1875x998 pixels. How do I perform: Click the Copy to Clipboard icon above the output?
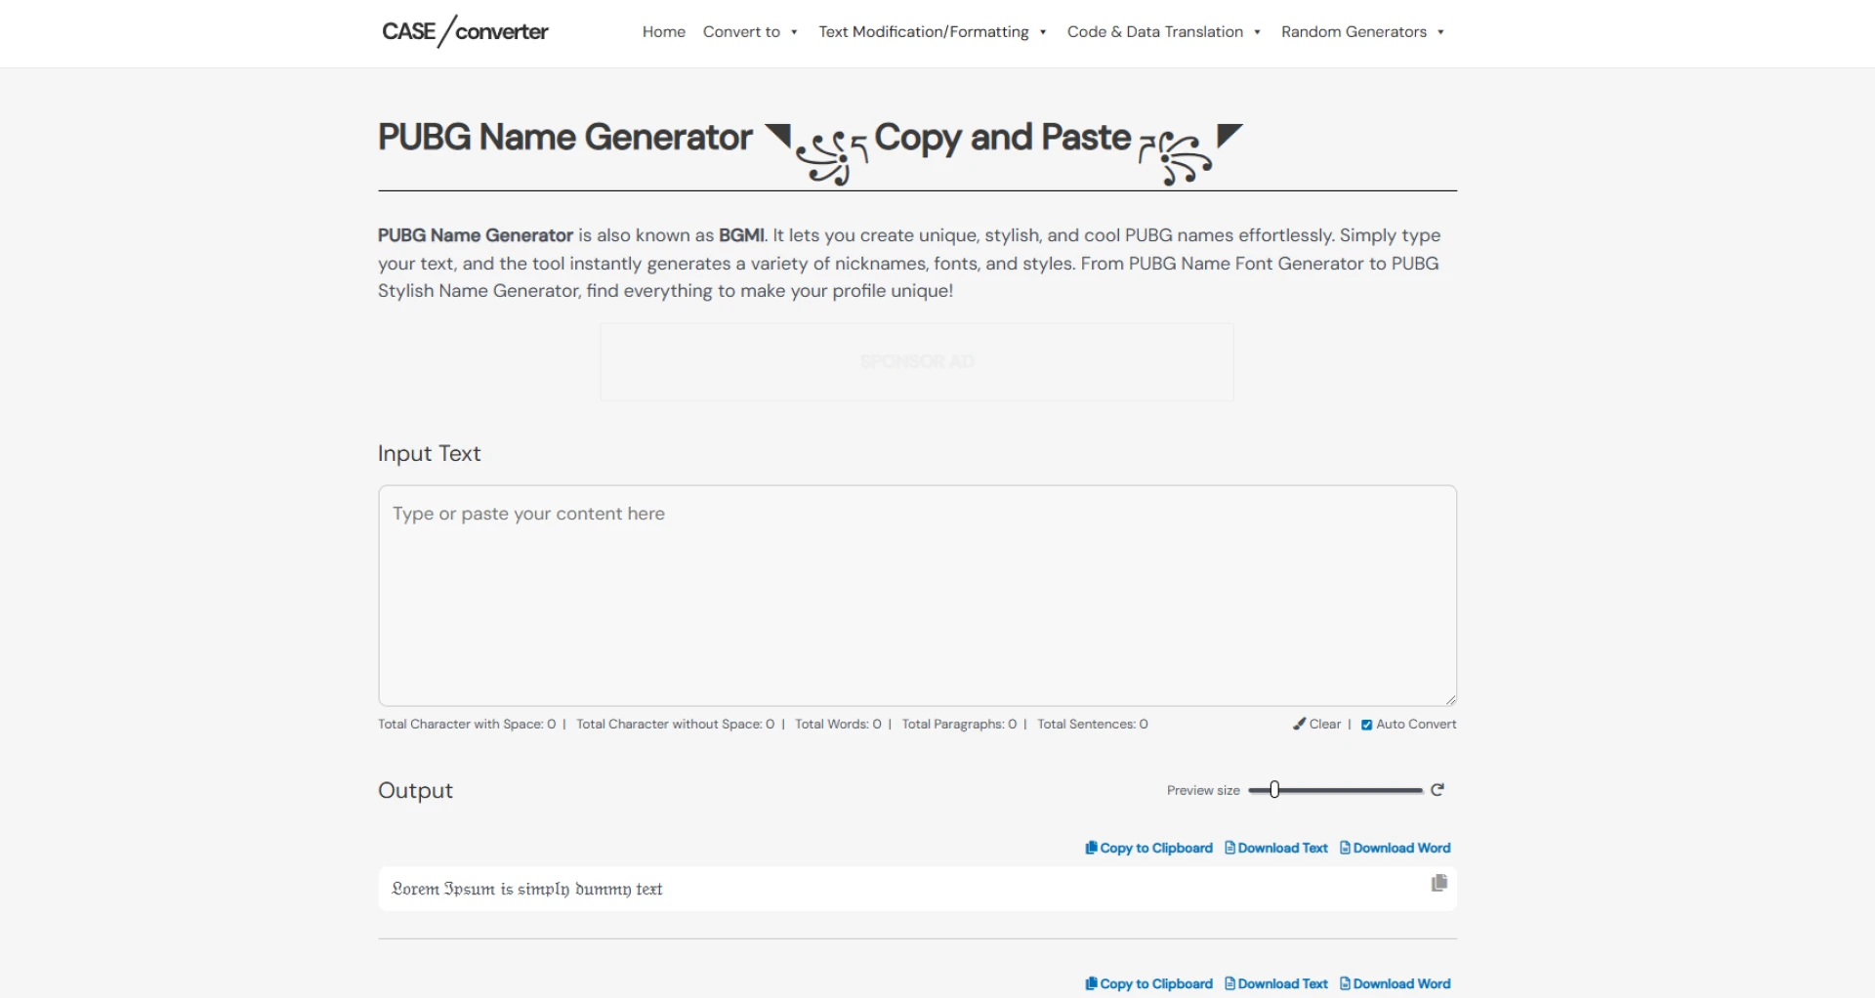[x=1089, y=848]
